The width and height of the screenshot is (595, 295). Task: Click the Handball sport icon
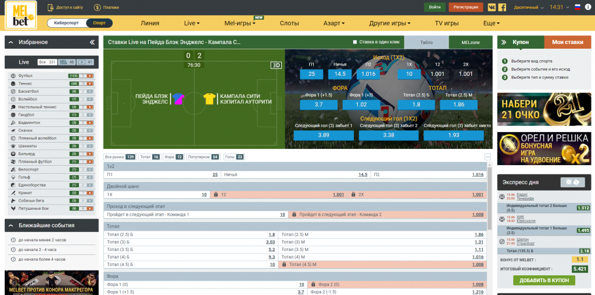(x=13, y=115)
